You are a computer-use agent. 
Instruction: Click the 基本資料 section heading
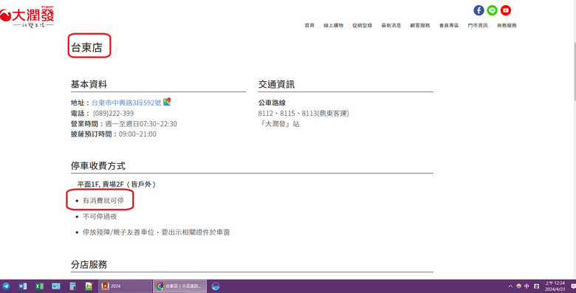(x=89, y=84)
